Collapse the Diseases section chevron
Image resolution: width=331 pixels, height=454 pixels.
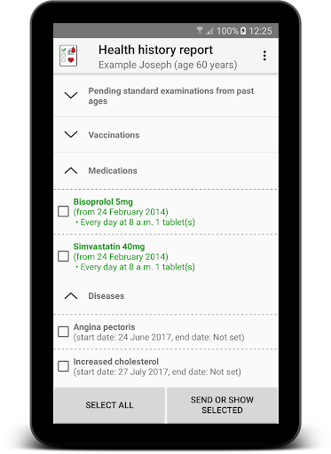[71, 295]
